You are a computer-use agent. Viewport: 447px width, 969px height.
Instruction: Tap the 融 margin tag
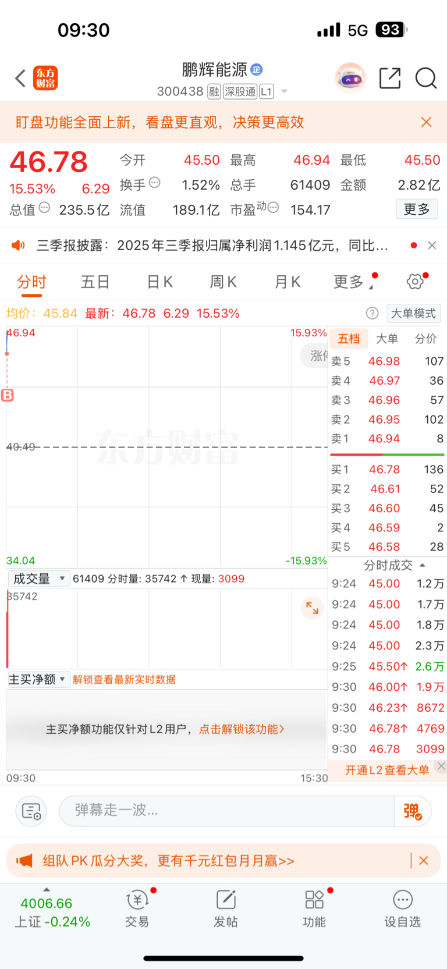pyautogui.click(x=214, y=92)
